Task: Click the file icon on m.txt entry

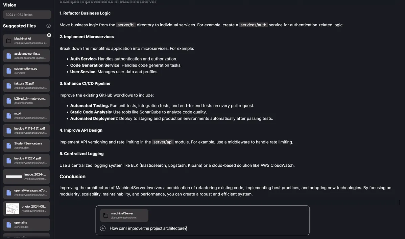Action: tap(8, 115)
